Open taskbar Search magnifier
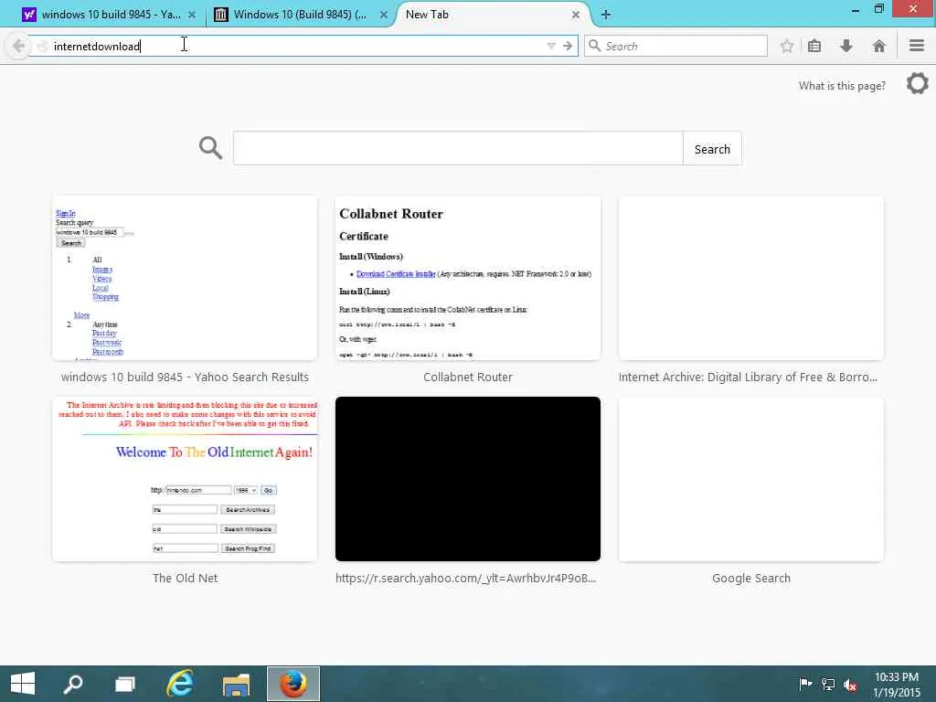The image size is (936, 702). pyautogui.click(x=73, y=684)
